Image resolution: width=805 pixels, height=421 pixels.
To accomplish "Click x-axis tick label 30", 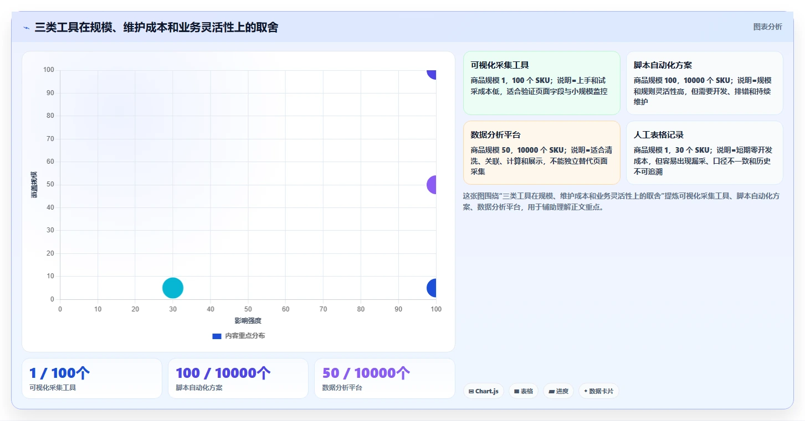I will 173,309.
